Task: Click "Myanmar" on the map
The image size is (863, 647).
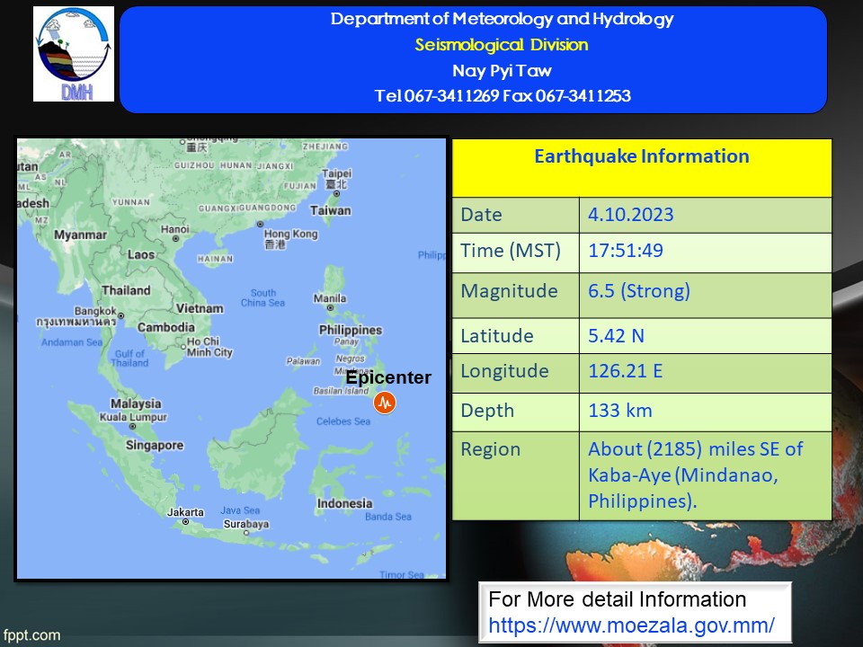Action: point(80,235)
